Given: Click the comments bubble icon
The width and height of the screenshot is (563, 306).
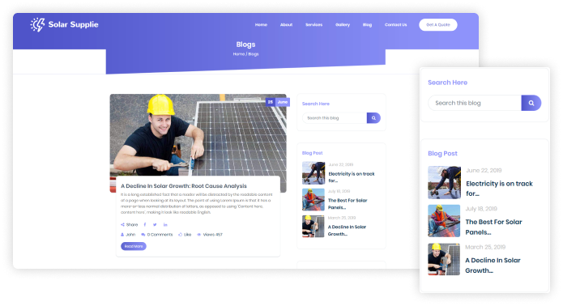Looking at the screenshot, I should 143,235.
